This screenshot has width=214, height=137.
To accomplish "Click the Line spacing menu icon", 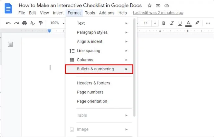I will pyautogui.click(x=72, y=51).
